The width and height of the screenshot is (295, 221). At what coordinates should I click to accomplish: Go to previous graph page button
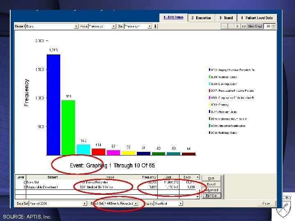231,26
